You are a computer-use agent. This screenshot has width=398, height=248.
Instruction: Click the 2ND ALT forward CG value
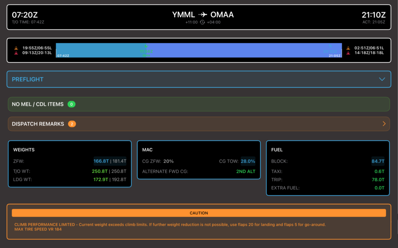point(246,172)
